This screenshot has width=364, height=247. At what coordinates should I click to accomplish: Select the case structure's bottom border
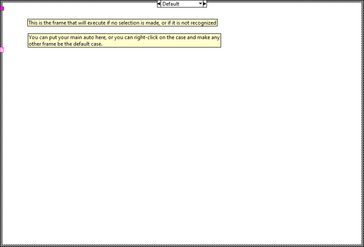click(x=182, y=245)
